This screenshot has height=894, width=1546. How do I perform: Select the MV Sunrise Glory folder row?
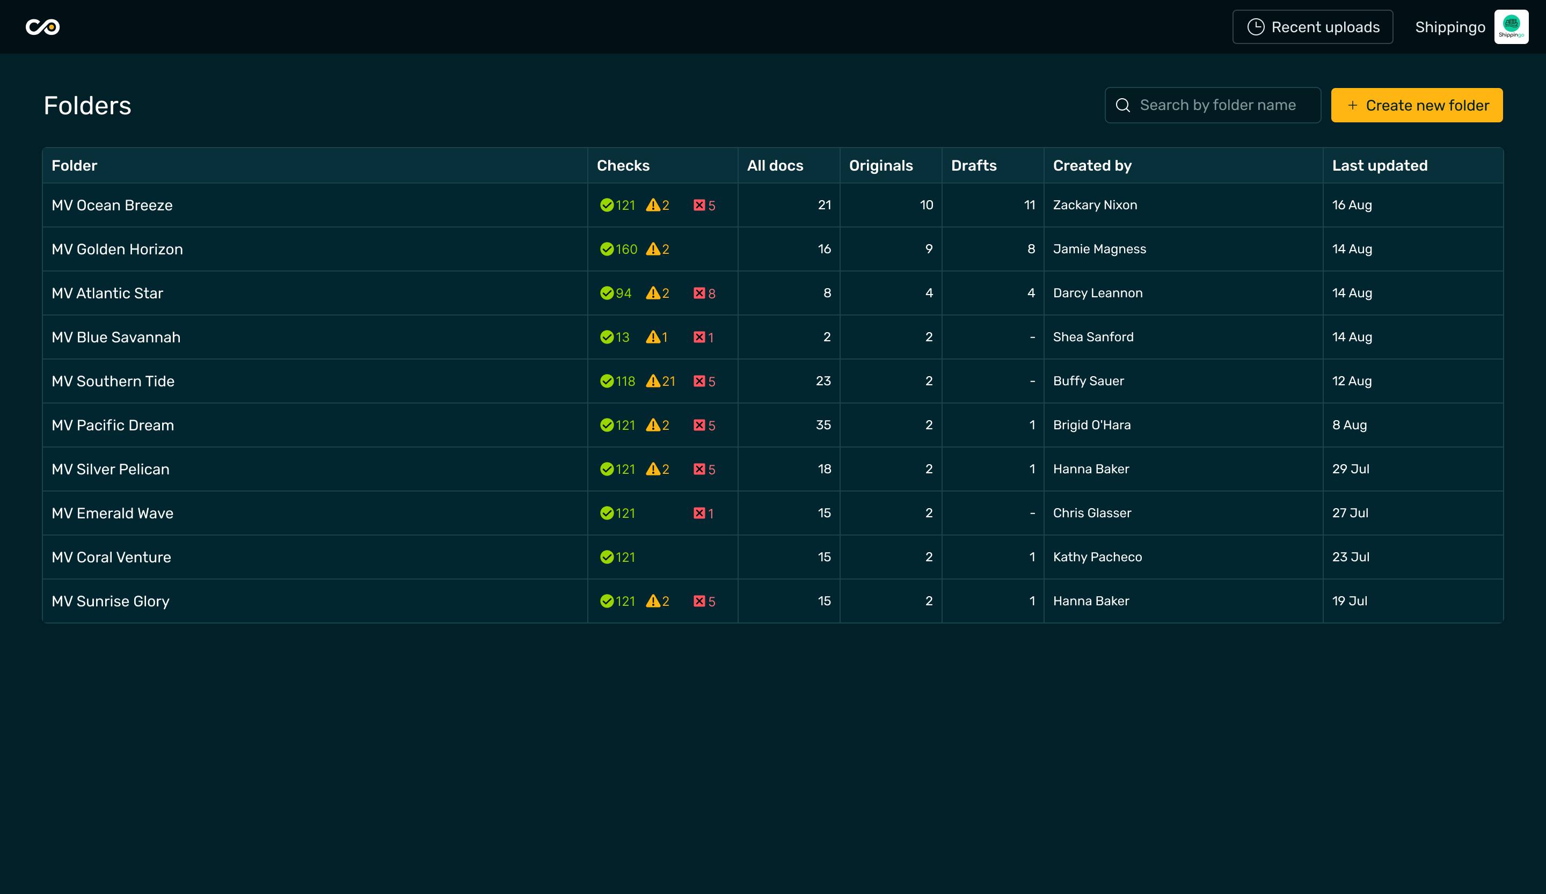click(111, 602)
